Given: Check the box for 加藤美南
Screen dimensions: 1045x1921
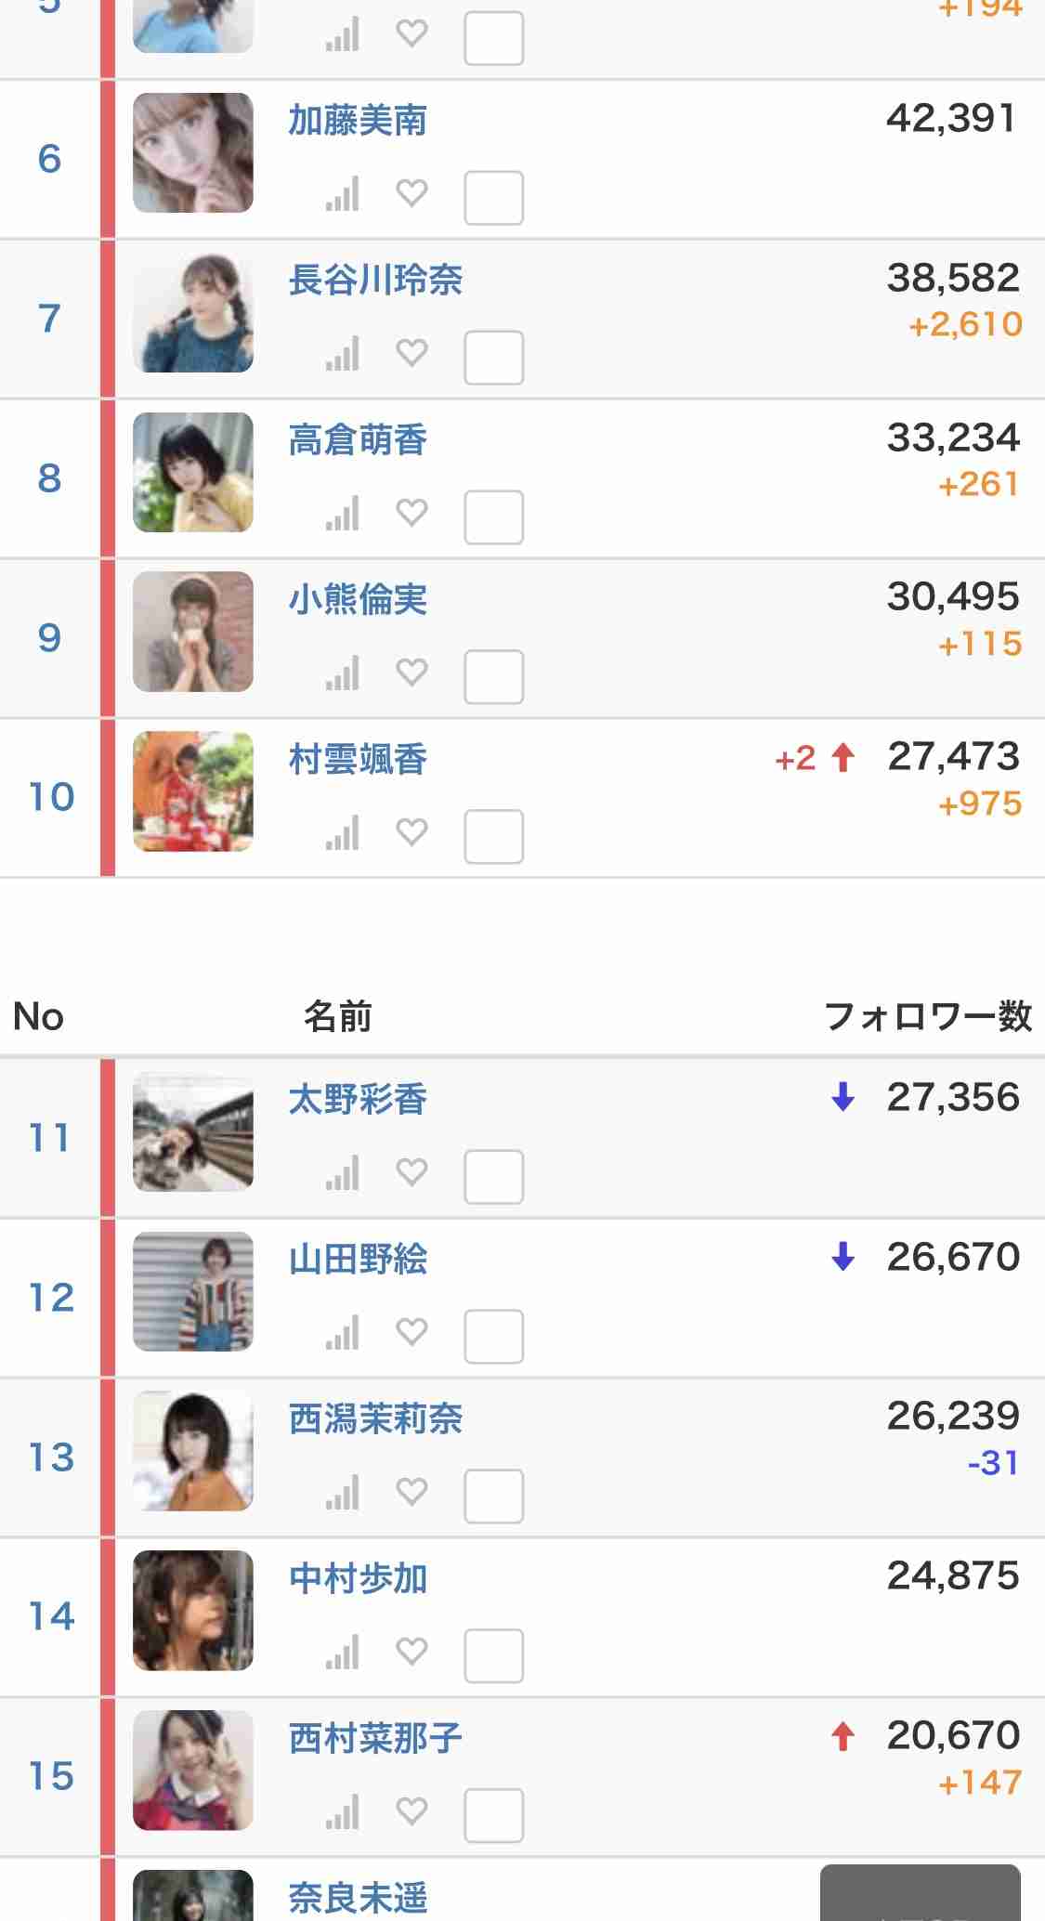Looking at the screenshot, I should click(493, 198).
